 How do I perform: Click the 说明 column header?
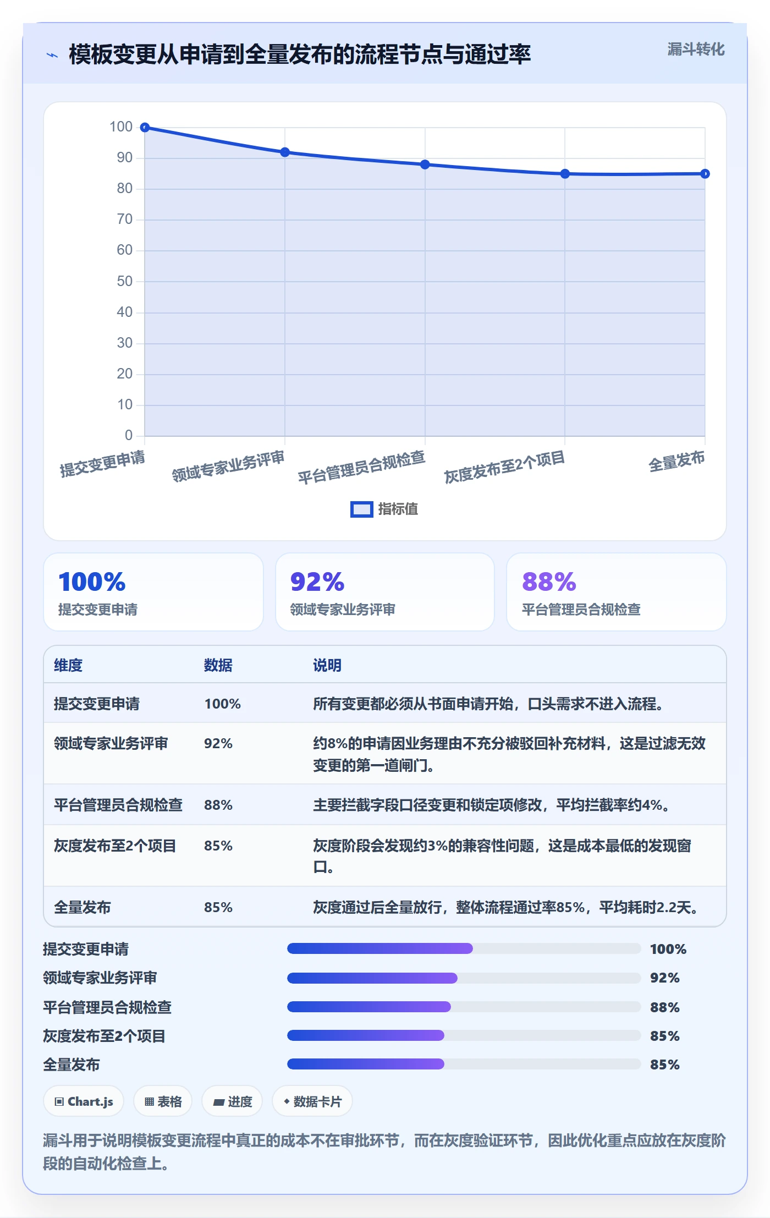pyautogui.click(x=327, y=665)
